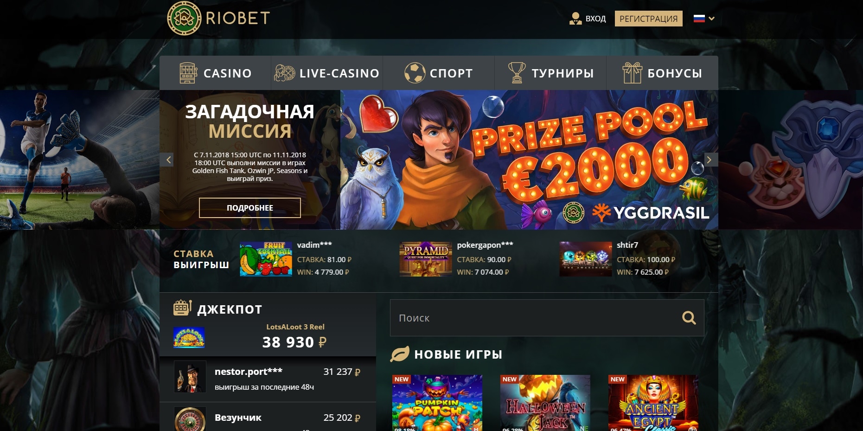Click the user login icon beside ВХОД
This screenshot has width=863, height=431.
[575, 19]
